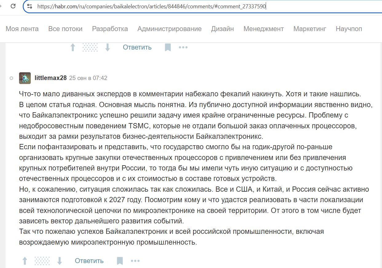Click the rating score of the upper comment

[x=90, y=47]
